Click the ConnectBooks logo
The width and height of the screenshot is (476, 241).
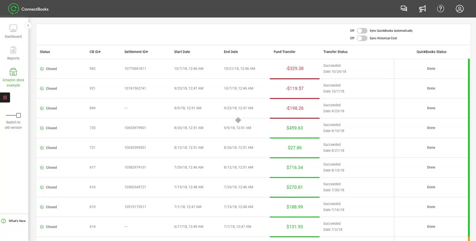click(29, 9)
